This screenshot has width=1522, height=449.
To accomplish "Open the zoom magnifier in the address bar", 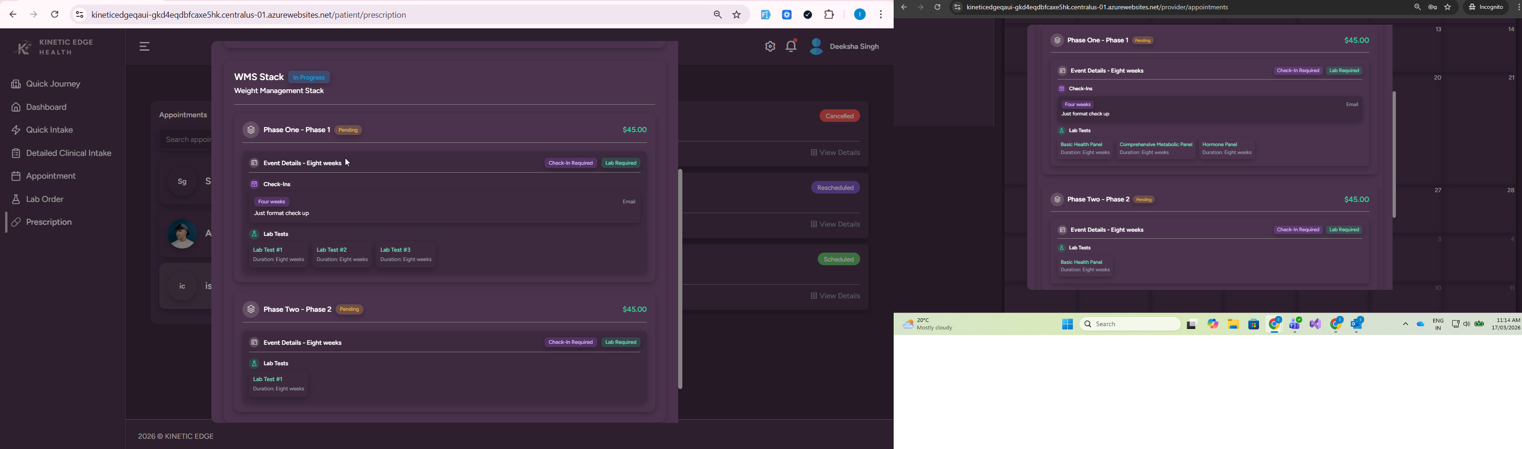I will (717, 15).
